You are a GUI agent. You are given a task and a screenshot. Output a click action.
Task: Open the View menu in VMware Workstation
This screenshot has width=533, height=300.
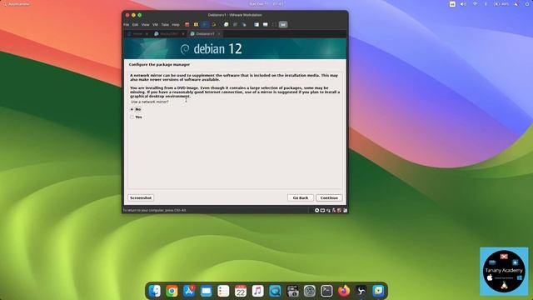[x=145, y=24]
